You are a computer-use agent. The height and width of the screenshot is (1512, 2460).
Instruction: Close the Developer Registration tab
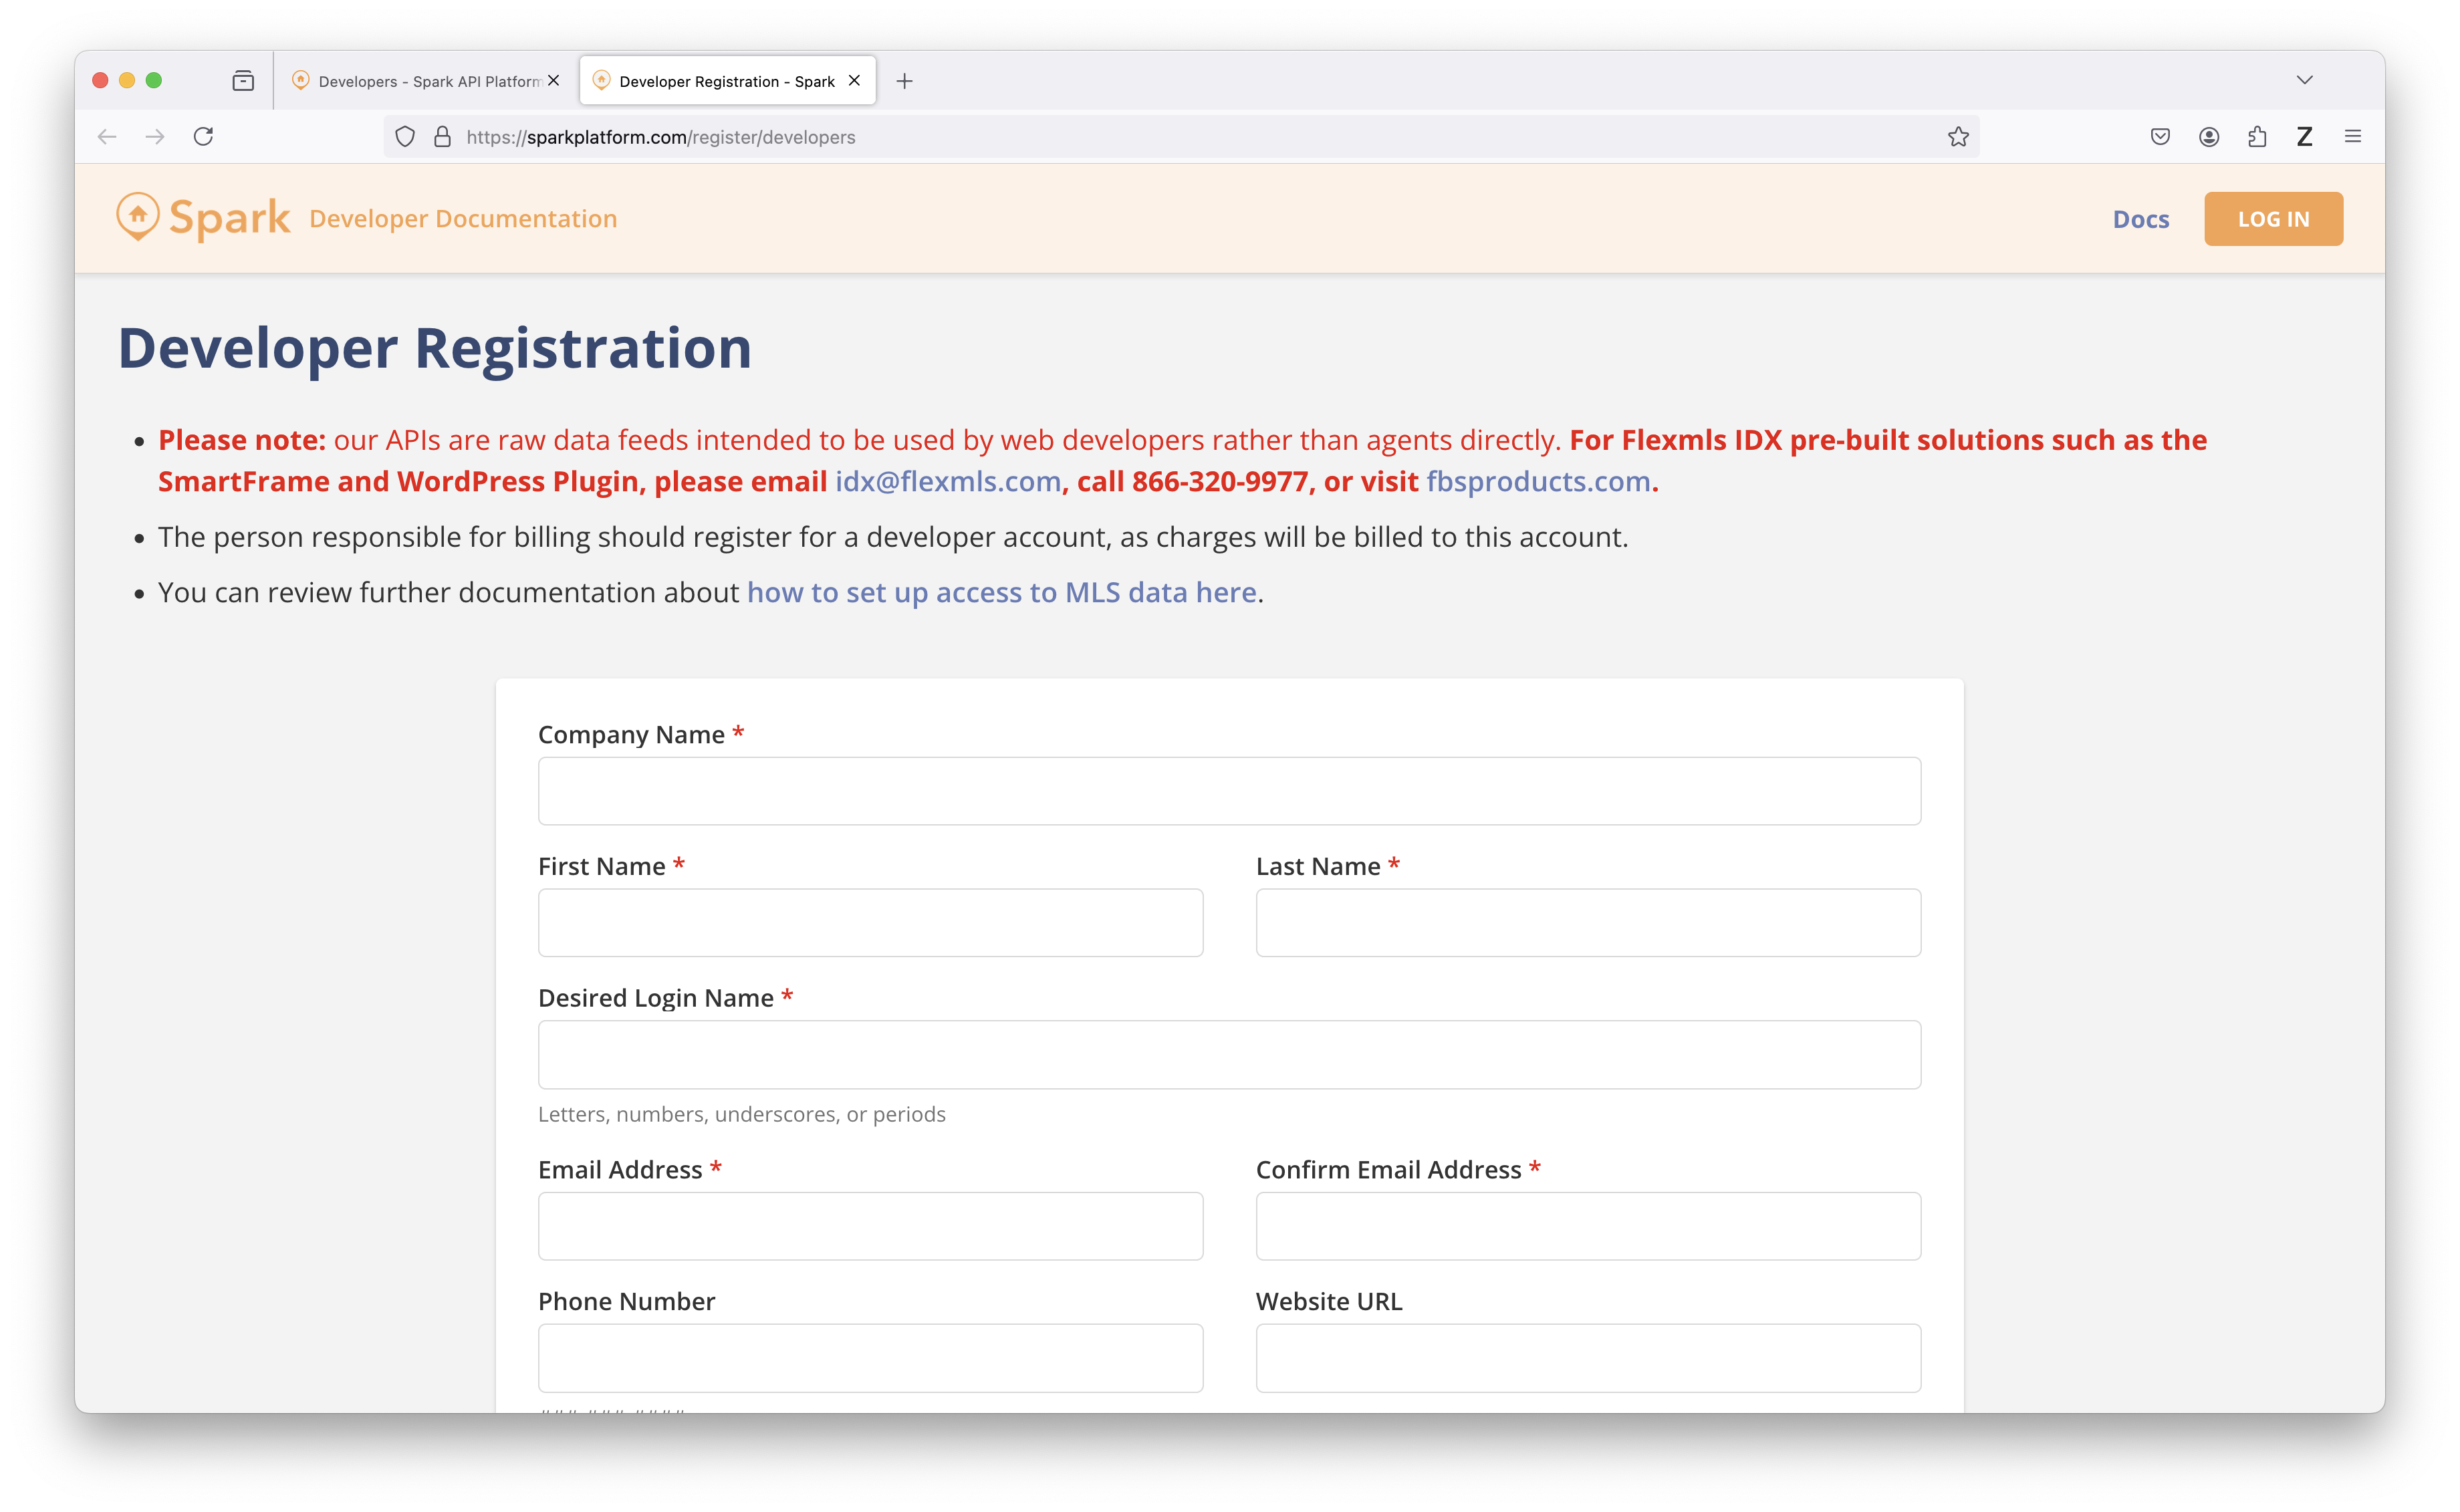point(854,80)
